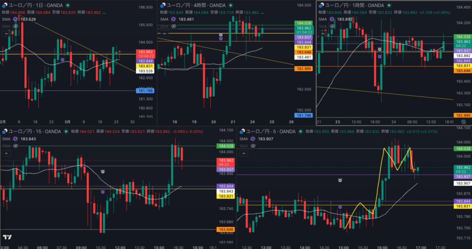The height and width of the screenshot is (249, 472).
Task: Click yellow 183.831 label in 15-minute chart
Action: [x=225, y=196]
